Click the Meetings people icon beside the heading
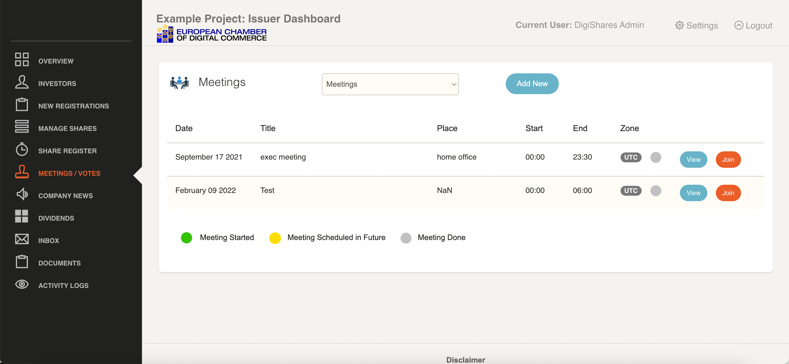 tap(179, 83)
